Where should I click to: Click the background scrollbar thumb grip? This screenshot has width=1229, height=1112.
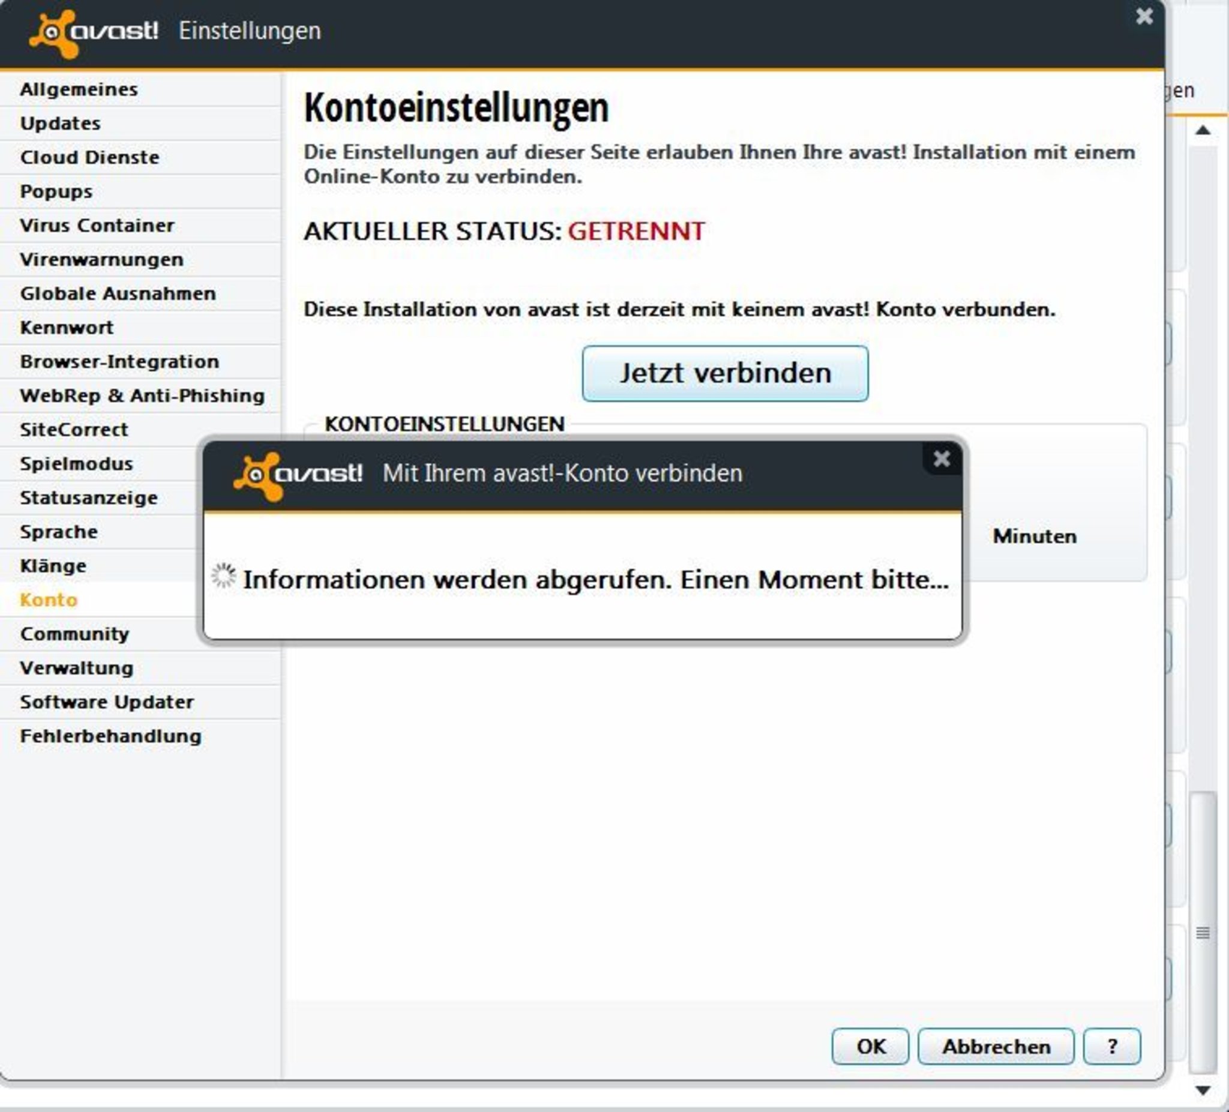click(1202, 933)
